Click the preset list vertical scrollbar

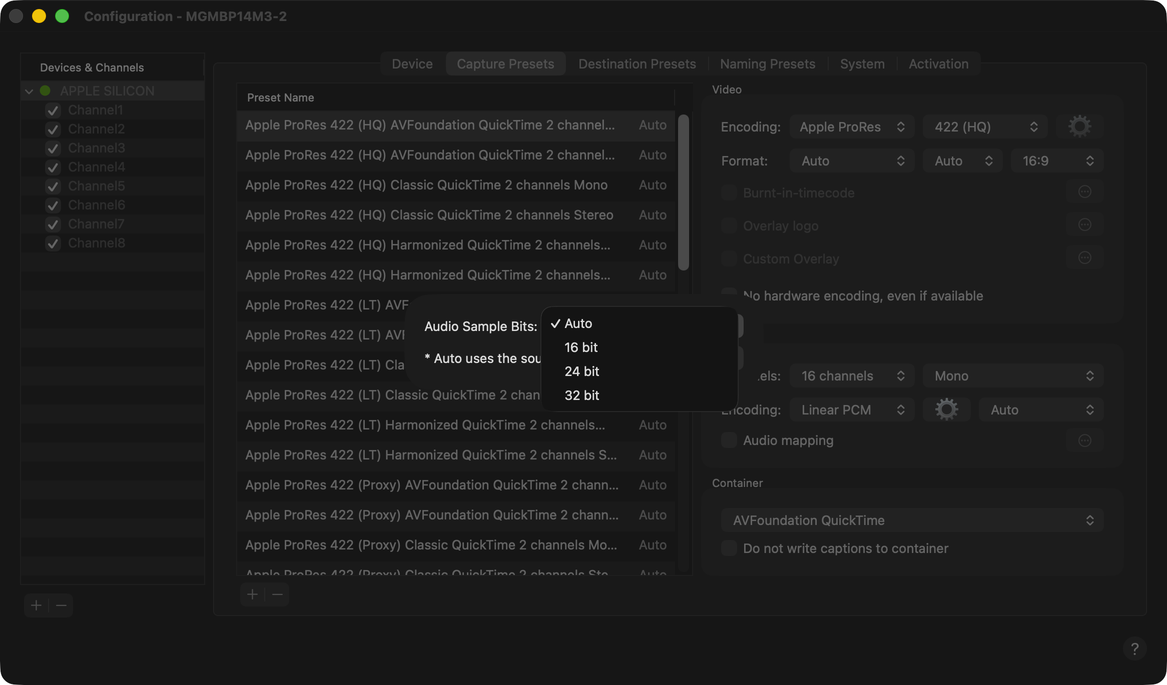pos(683,192)
